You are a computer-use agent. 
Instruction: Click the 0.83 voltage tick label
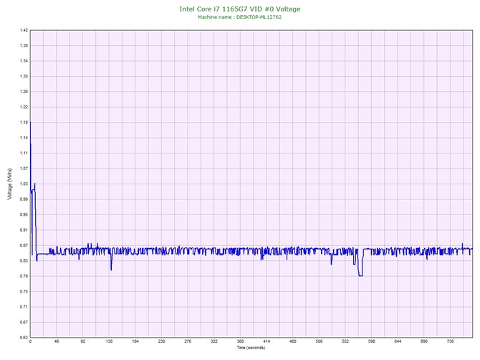tap(24, 261)
